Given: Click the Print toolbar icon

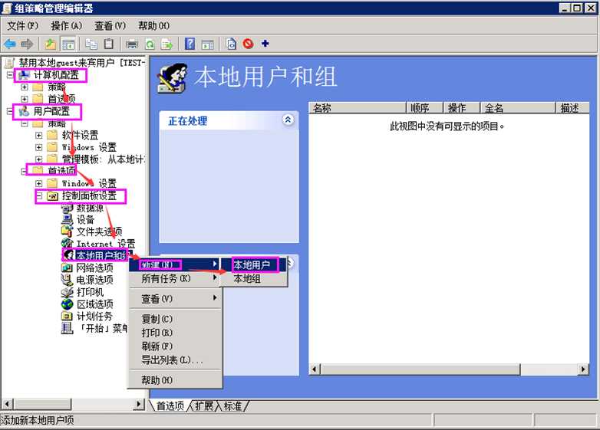Looking at the screenshot, I should (x=132, y=44).
